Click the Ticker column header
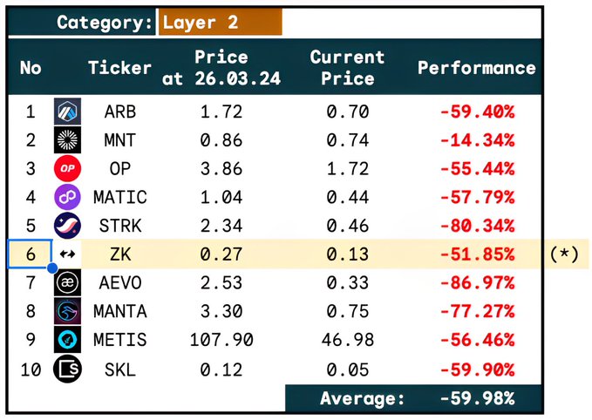The image size is (592, 420). [x=119, y=68]
